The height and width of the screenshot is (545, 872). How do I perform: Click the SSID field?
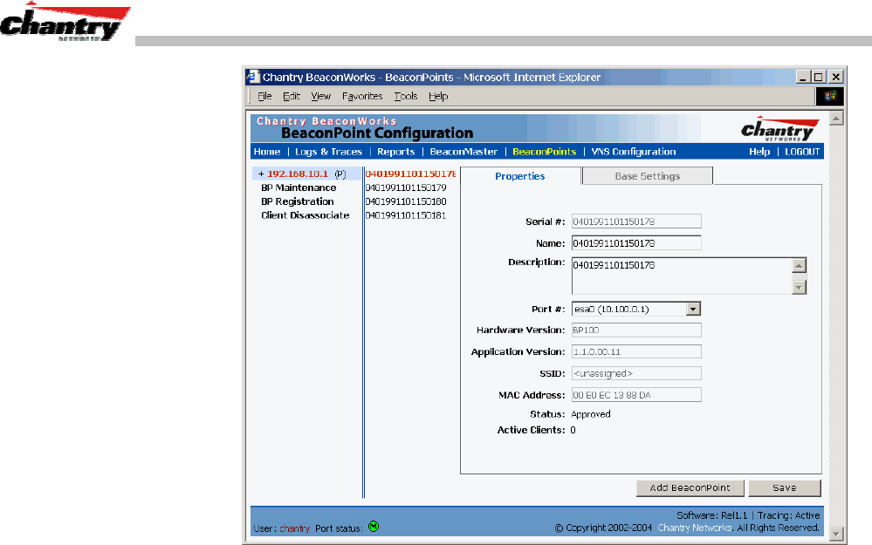pyautogui.click(x=636, y=373)
